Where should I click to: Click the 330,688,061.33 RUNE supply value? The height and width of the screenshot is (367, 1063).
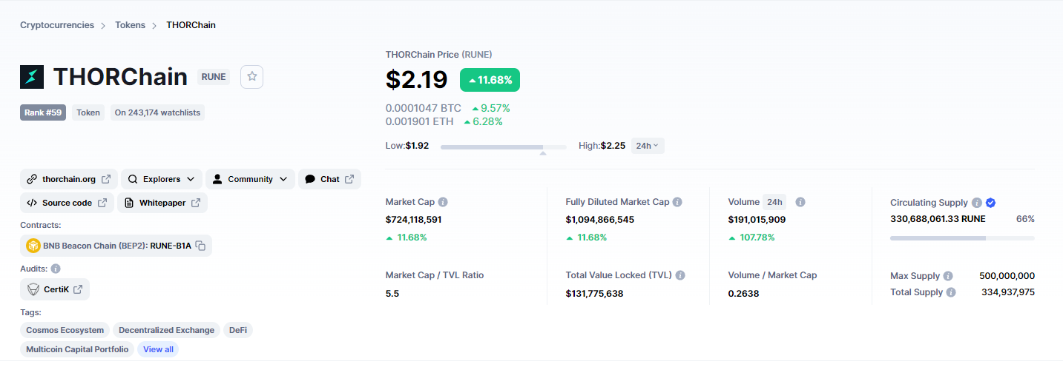[x=938, y=219]
